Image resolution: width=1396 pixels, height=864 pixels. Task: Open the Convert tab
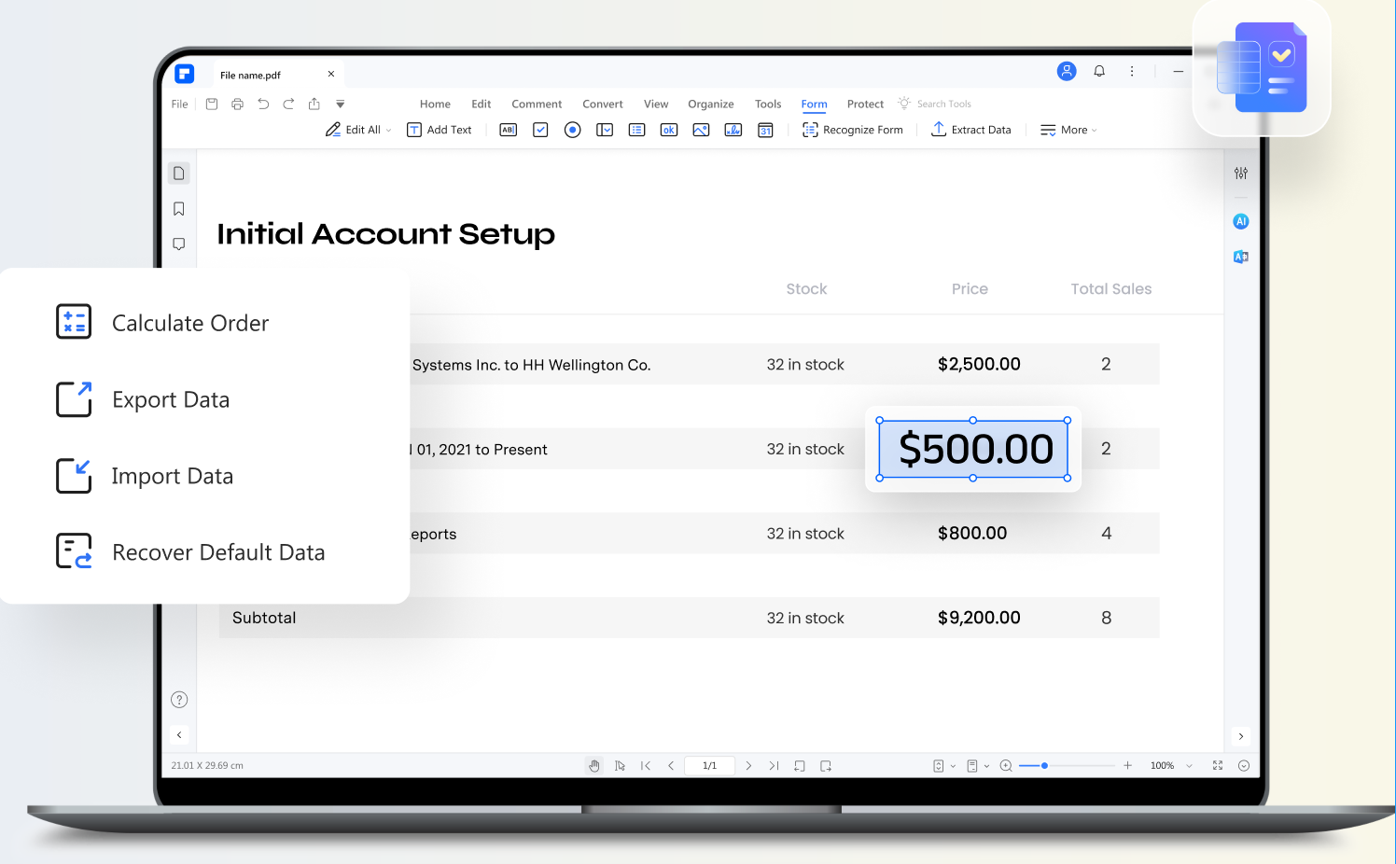click(x=603, y=105)
